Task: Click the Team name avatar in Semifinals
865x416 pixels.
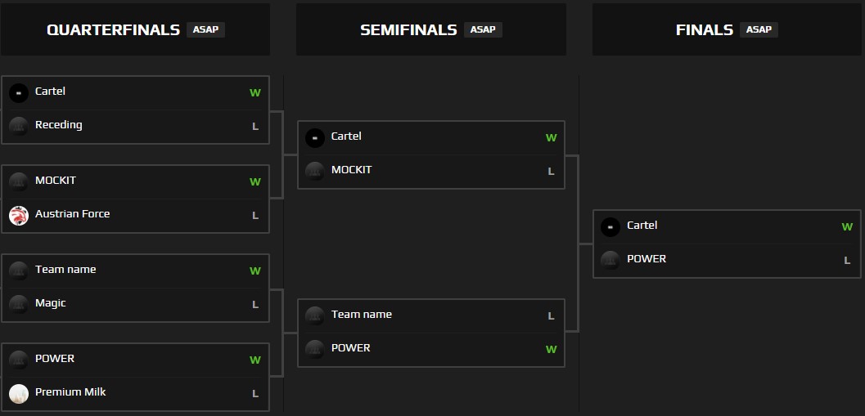Action: [315, 315]
